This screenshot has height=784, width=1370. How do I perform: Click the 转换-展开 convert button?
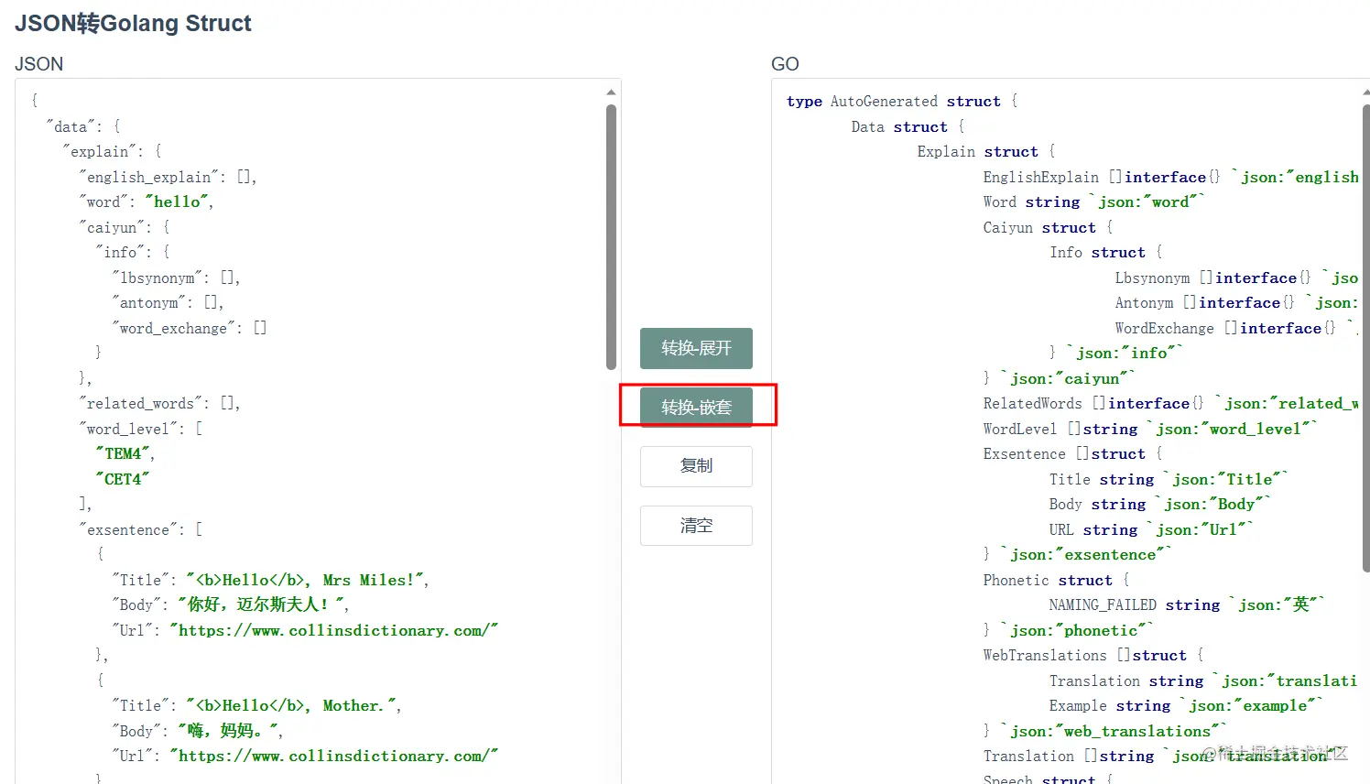(x=696, y=348)
